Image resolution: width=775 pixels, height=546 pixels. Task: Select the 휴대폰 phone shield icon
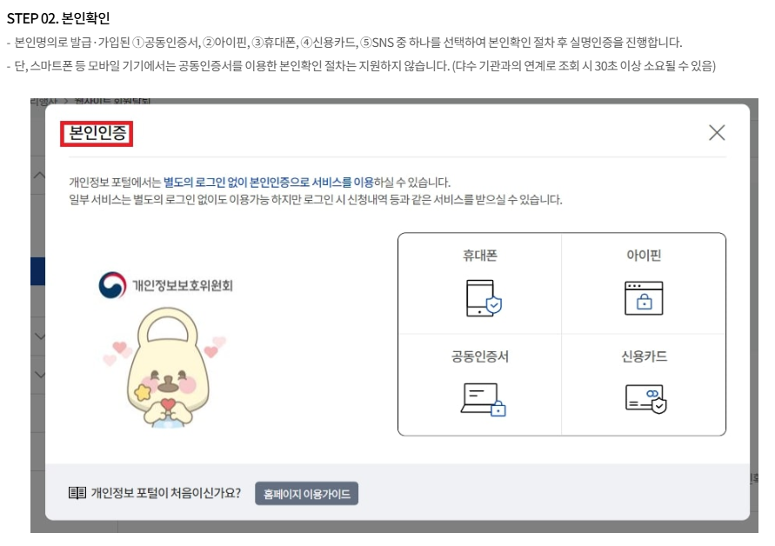(x=484, y=297)
